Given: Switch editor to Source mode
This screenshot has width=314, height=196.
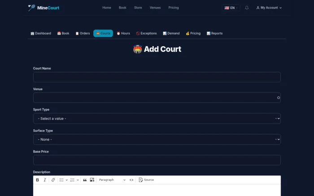Looking at the screenshot, I should [x=146, y=180].
